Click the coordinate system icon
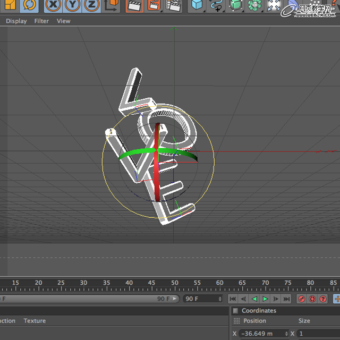Screen dimensions: 340x340 pos(112,5)
